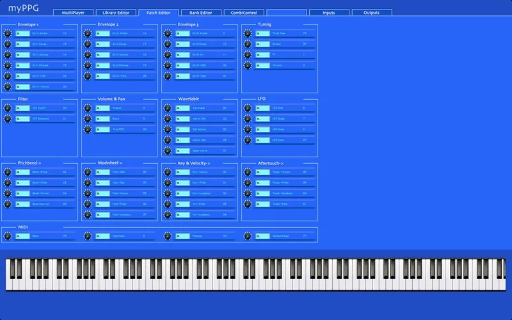Click the Env2 Sustain knob
The width and height of the screenshot is (512, 320).
pyautogui.click(x=88, y=55)
